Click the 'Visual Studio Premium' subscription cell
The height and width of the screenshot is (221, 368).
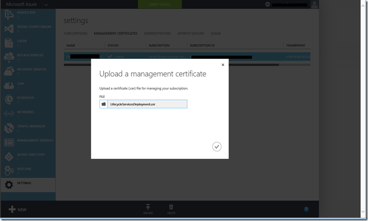click(167, 57)
